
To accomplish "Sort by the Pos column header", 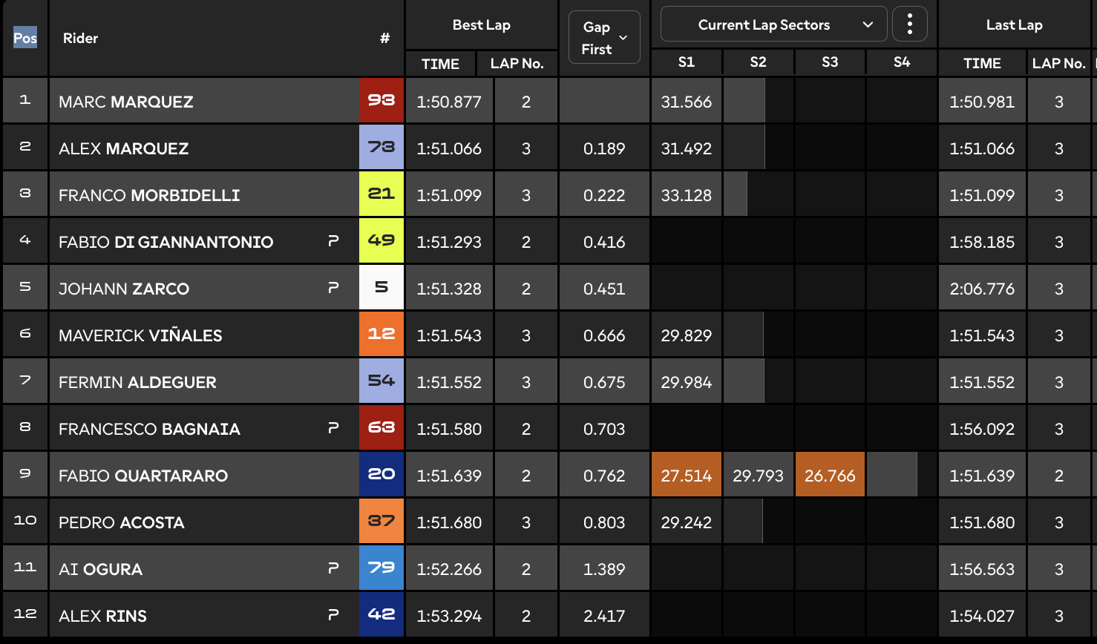I will [25, 38].
